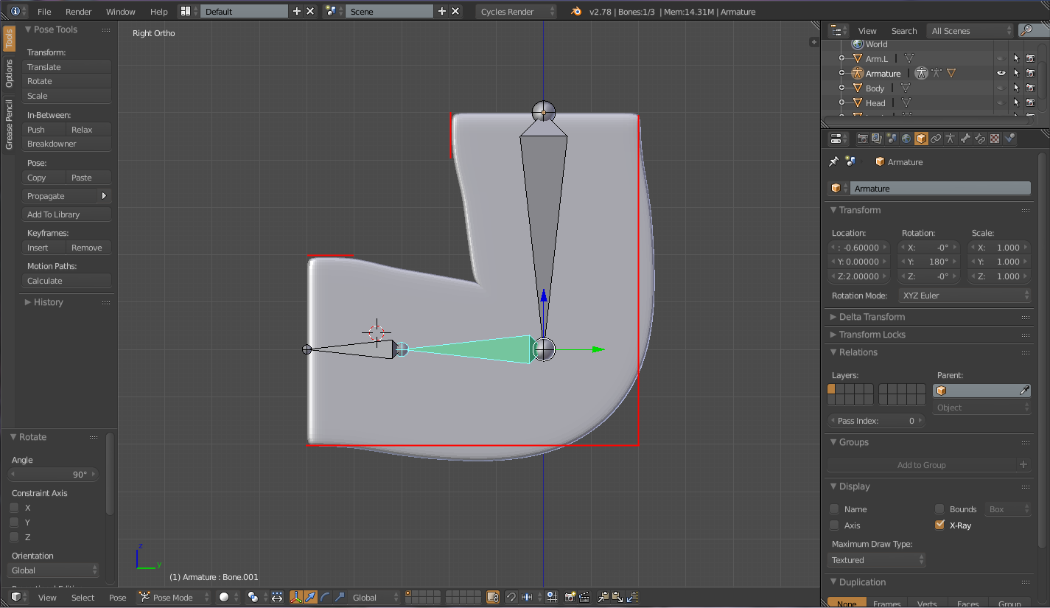Open the Maximum Draw Type Textured dropdown
This screenshot has width=1050, height=608.
pos(877,560)
